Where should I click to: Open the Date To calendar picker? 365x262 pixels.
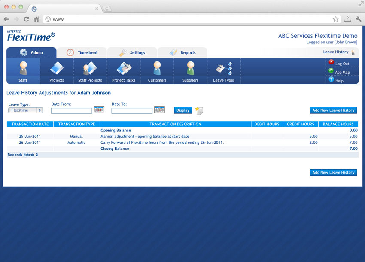159,110
